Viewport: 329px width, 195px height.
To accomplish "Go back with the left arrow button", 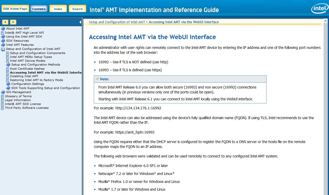I will tap(5, 22).
